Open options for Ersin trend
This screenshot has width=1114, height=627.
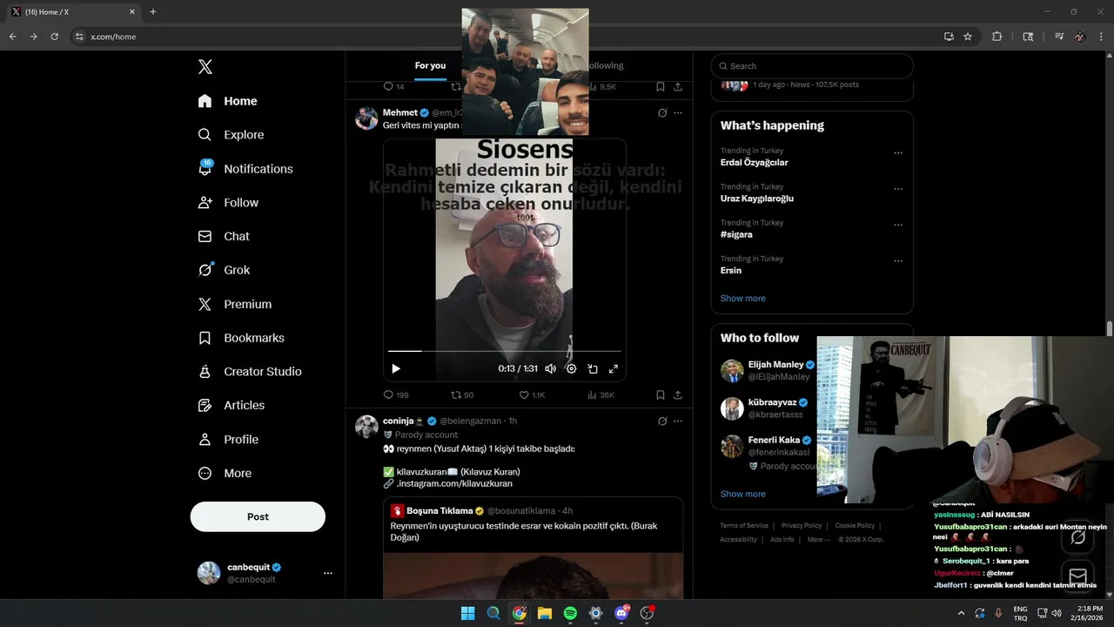click(898, 261)
